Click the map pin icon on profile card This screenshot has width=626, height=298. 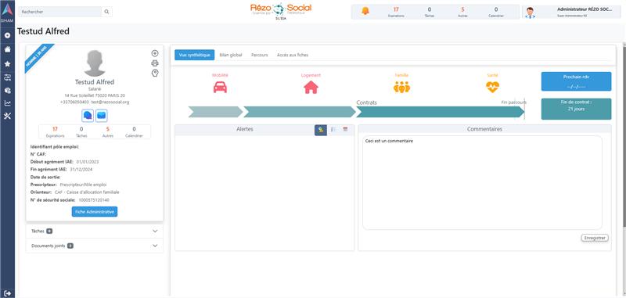point(155,73)
